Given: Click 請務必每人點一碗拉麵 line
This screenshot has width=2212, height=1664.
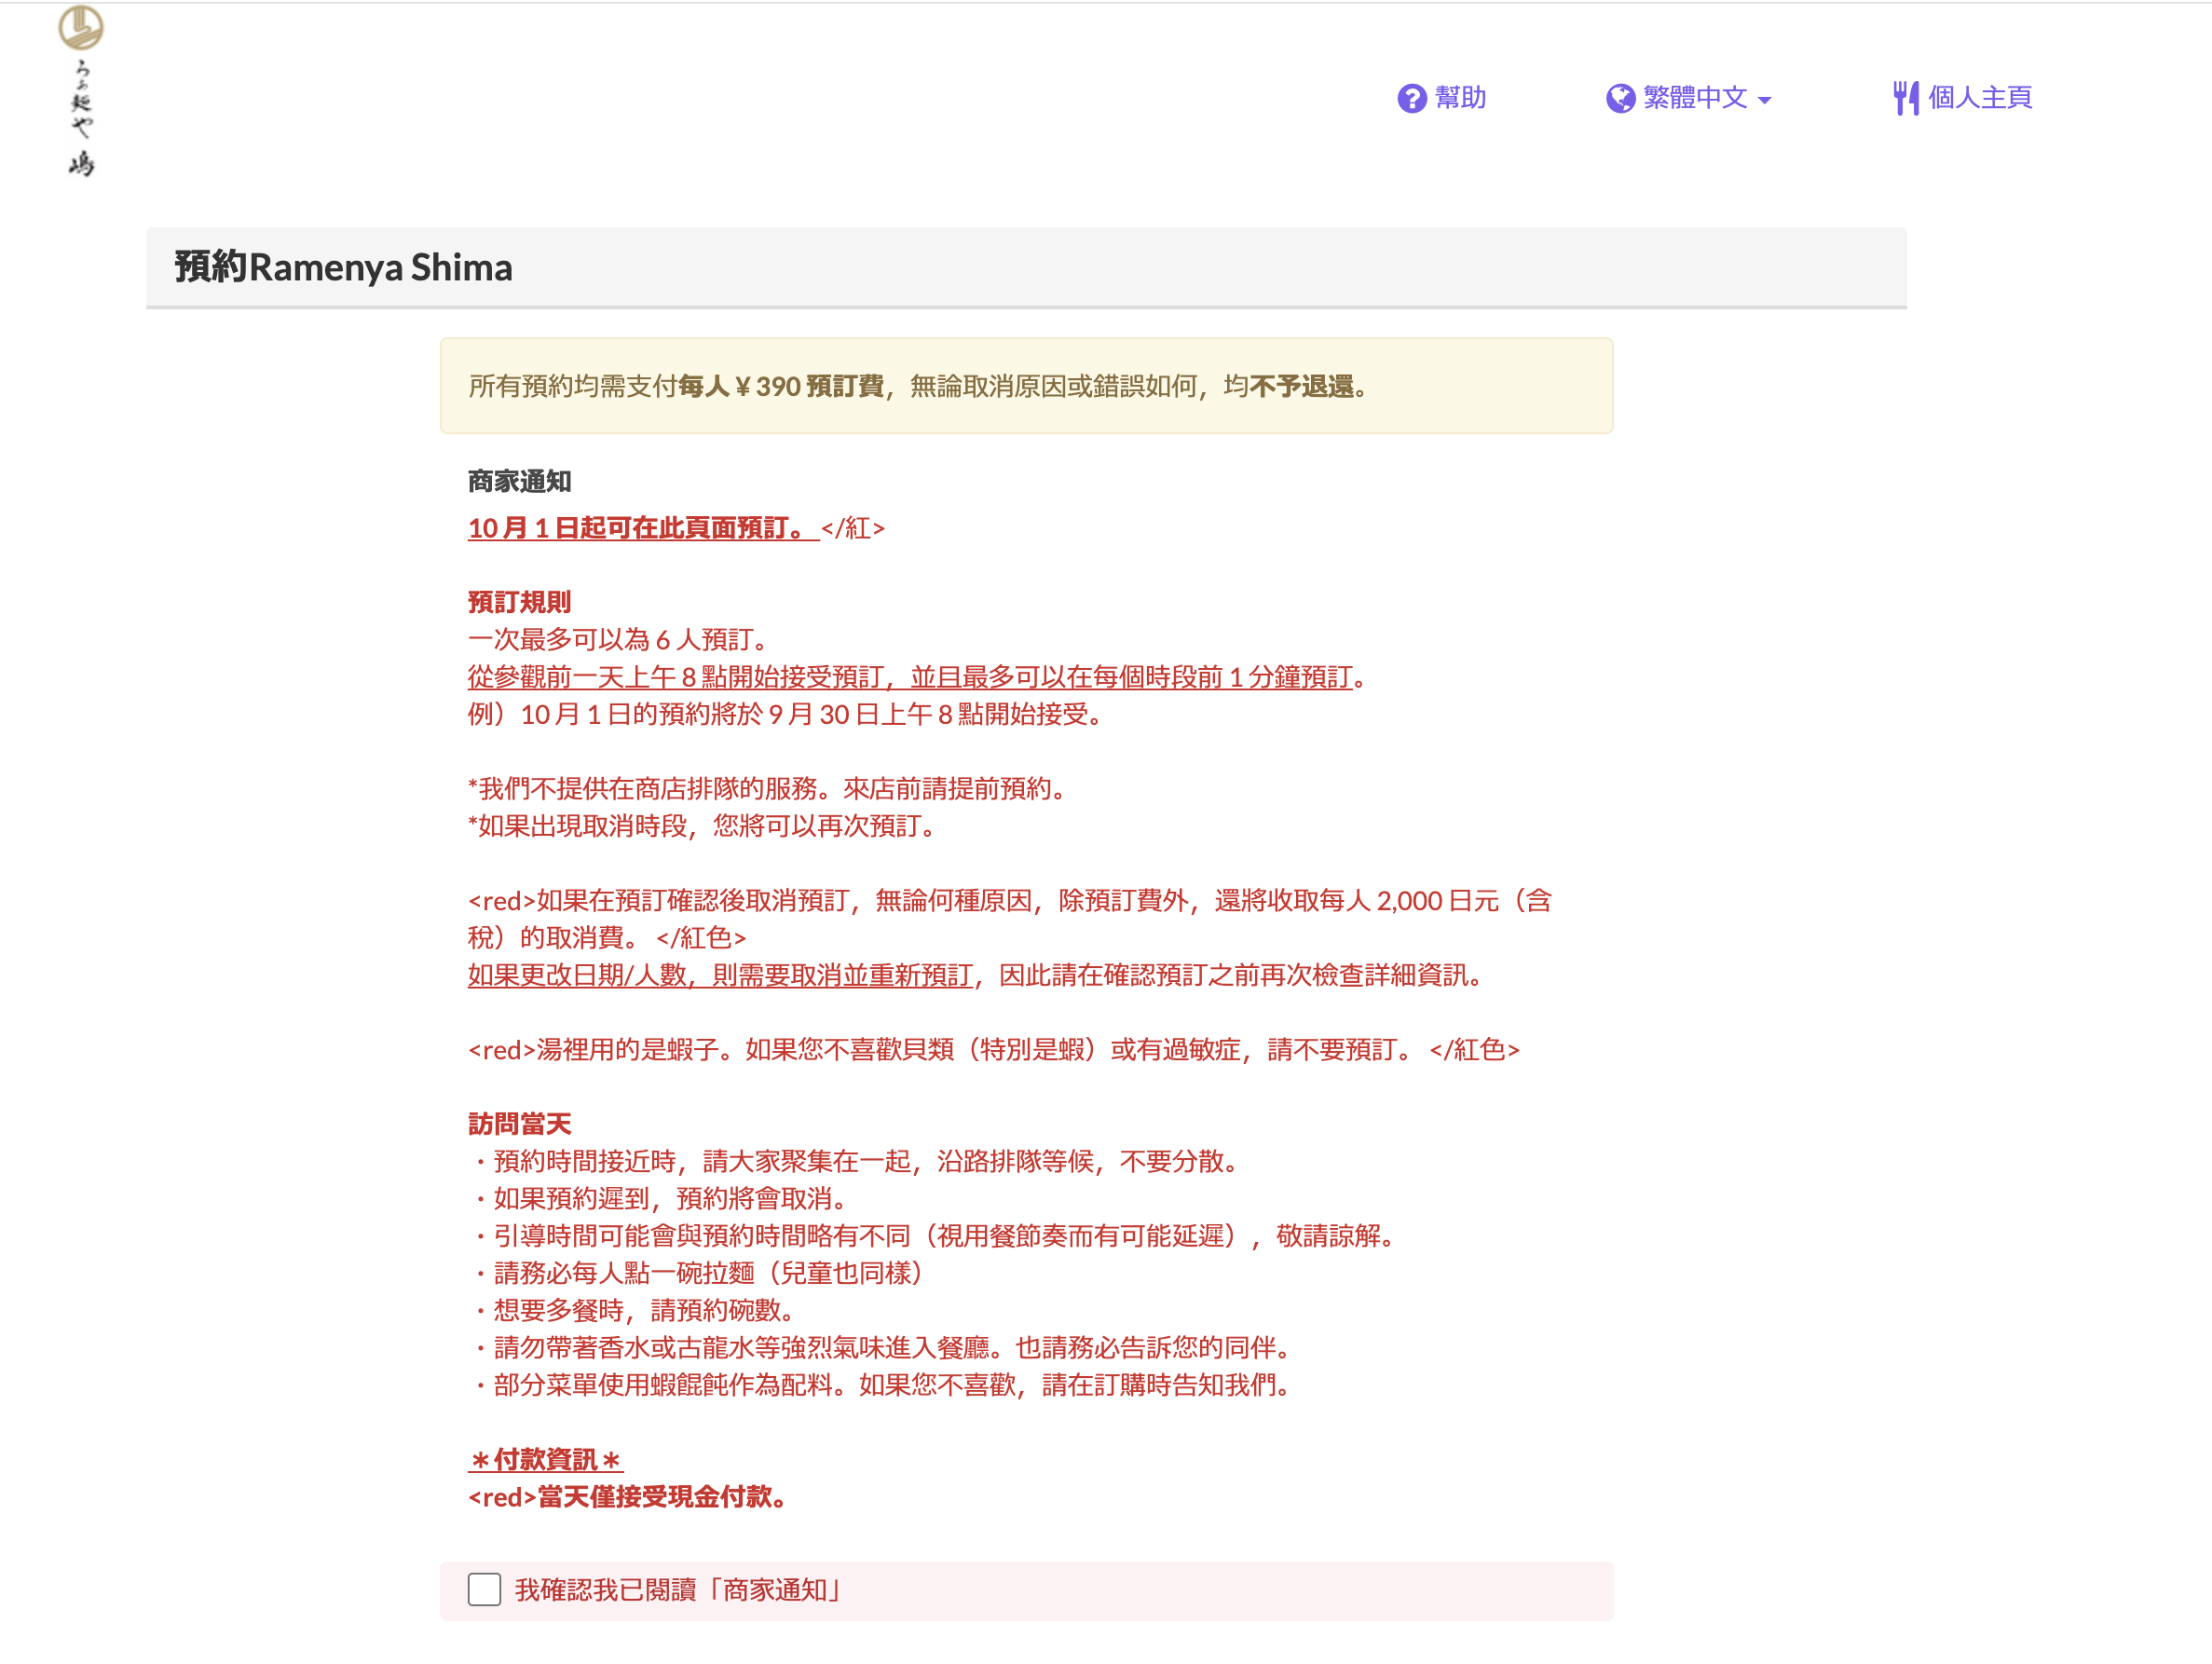Looking at the screenshot, I should tap(699, 1273).
